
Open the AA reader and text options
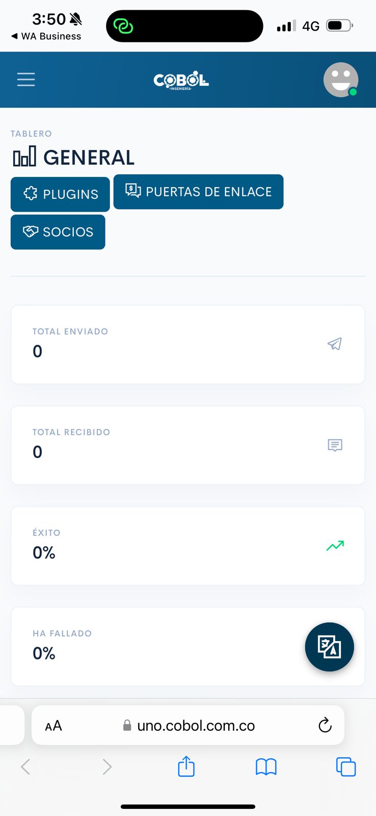(x=53, y=725)
